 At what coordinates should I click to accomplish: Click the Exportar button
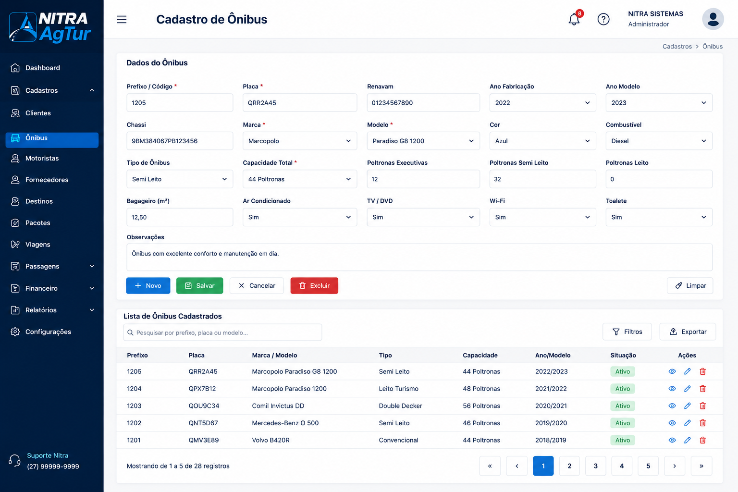688,332
